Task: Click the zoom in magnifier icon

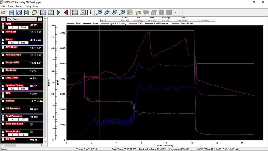Action: [x=99, y=12]
